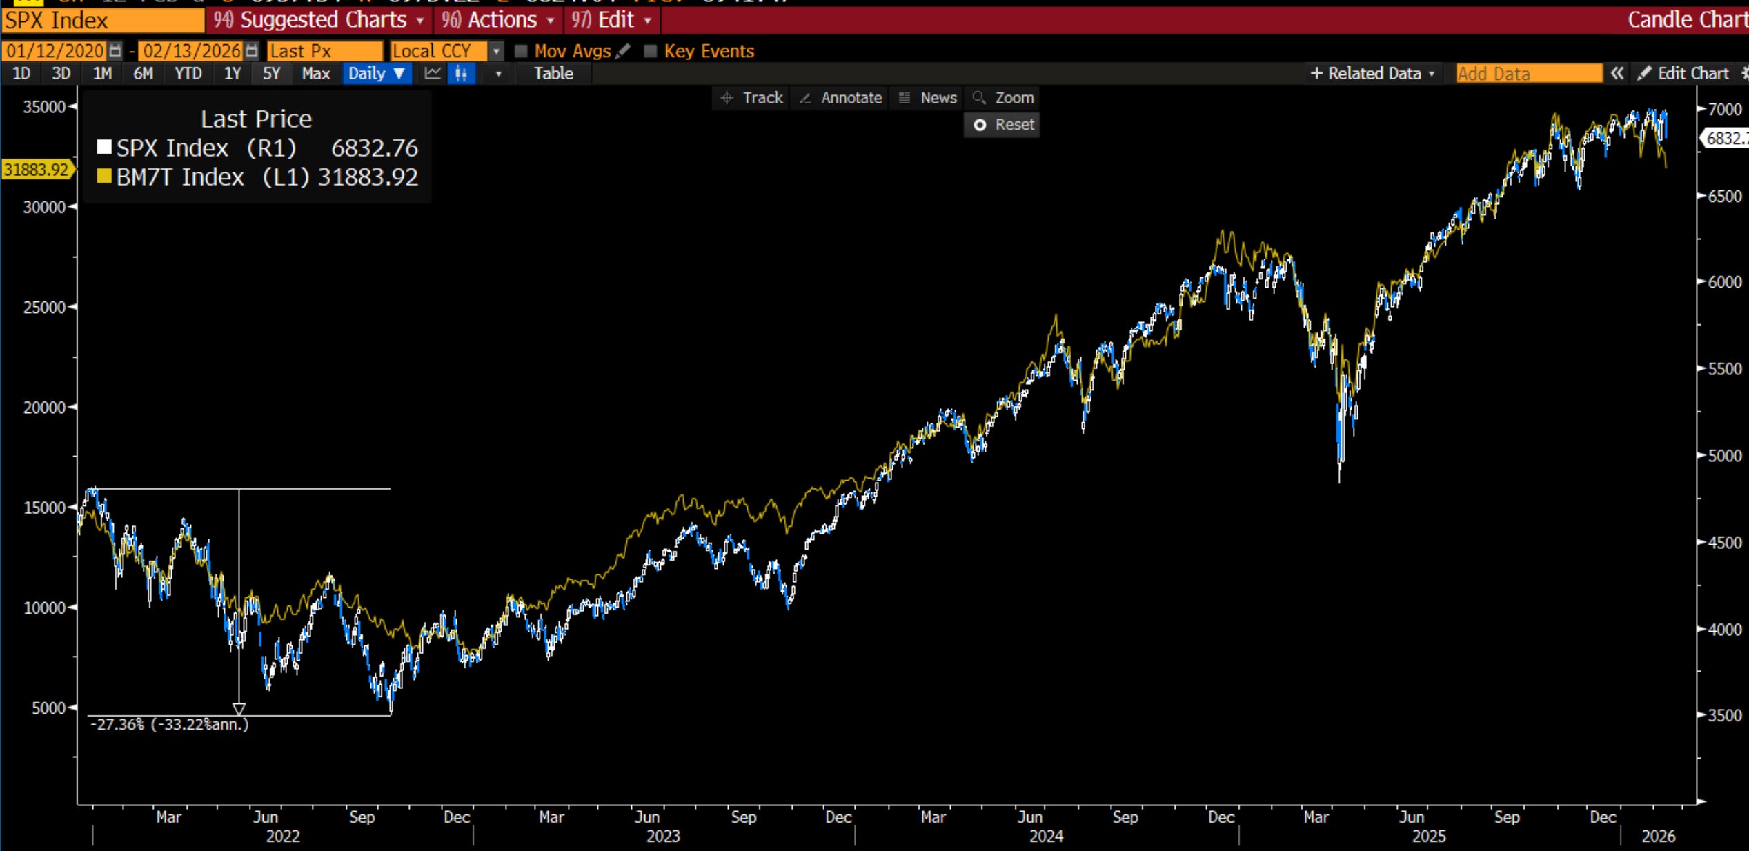Enable the Mov Avgs checkbox

[x=522, y=51]
